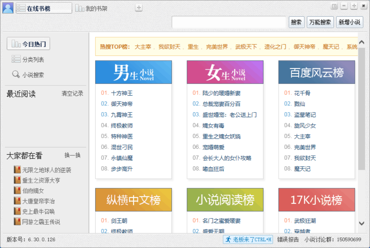
Task: Click the book icon beside 伯府嫡女
Action: pyautogui.click(x=17, y=190)
